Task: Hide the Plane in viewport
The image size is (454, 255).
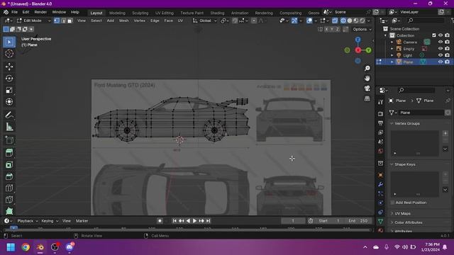Action: click(x=441, y=62)
